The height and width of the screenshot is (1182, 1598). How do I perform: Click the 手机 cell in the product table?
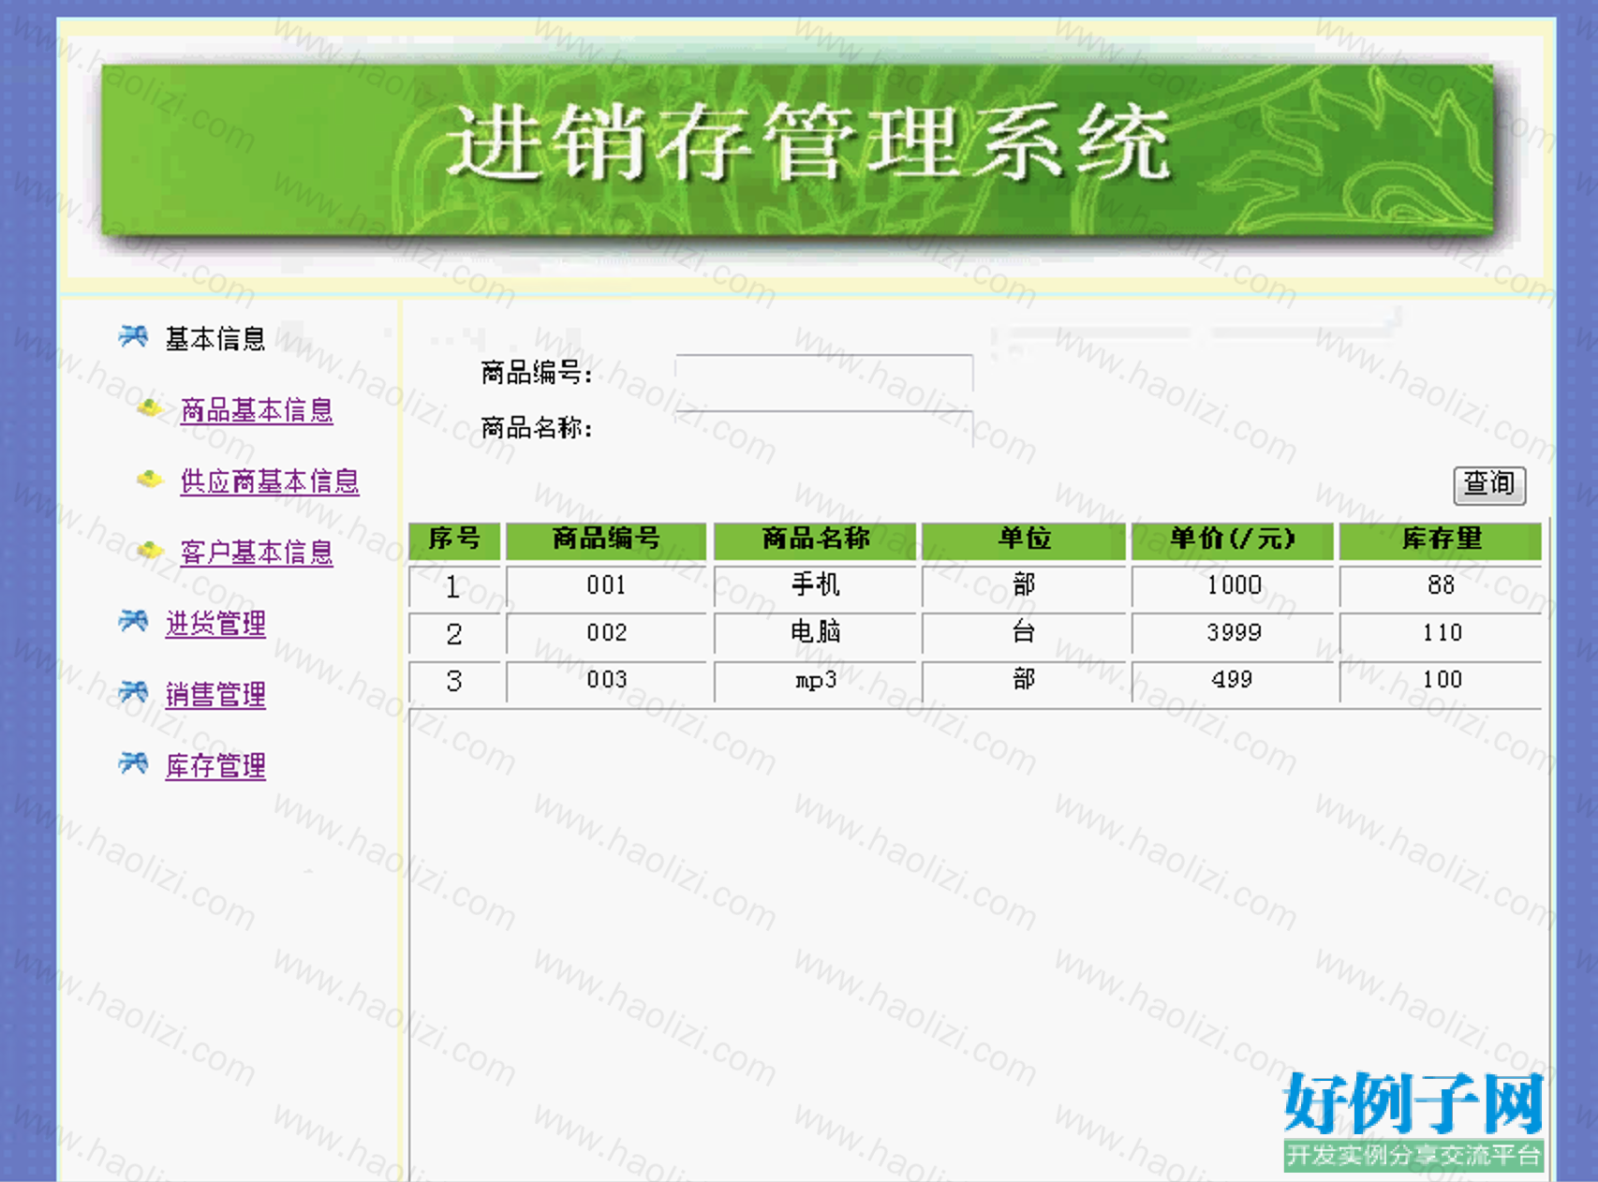815,586
